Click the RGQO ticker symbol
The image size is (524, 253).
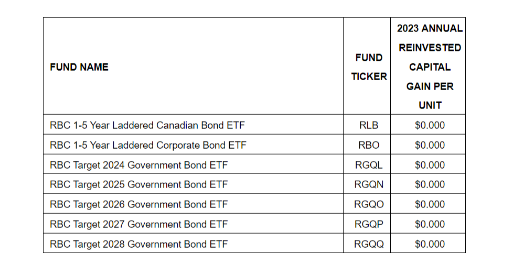pos(369,204)
